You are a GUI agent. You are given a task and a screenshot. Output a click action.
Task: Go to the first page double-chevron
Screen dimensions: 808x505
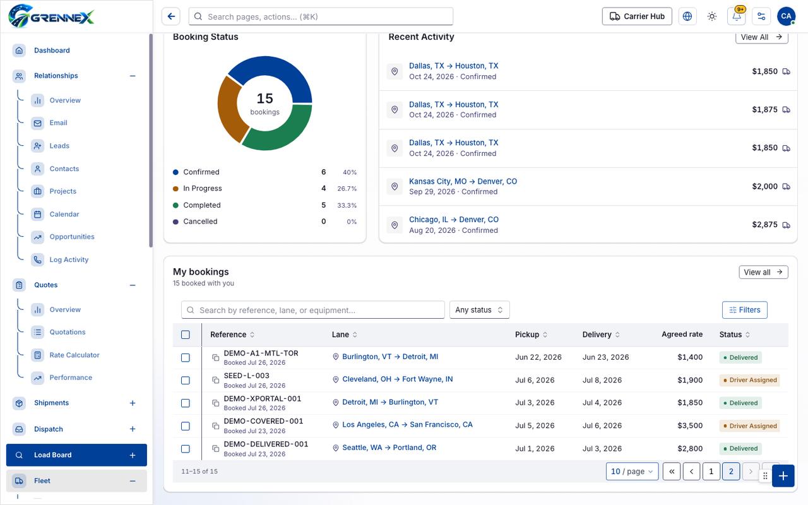672,472
